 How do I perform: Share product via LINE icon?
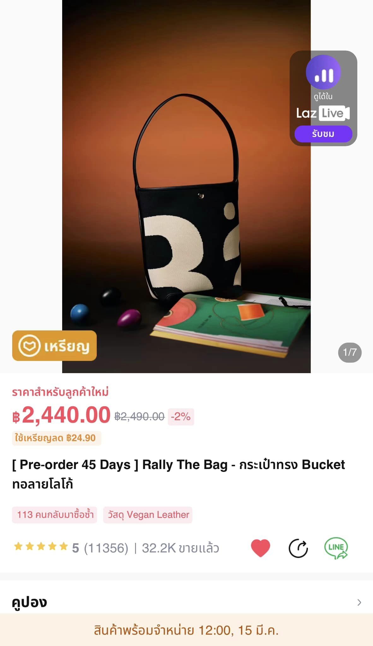pyautogui.click(x=336, y=548)
